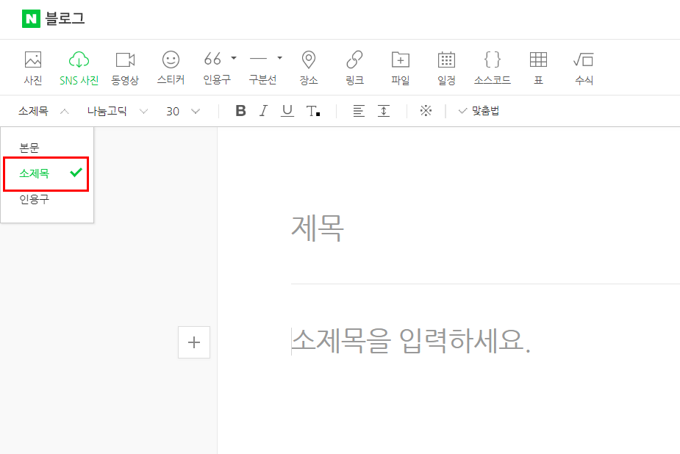Open the special characters icon
The height and width of the screenshot is (454, 680).
426,111
